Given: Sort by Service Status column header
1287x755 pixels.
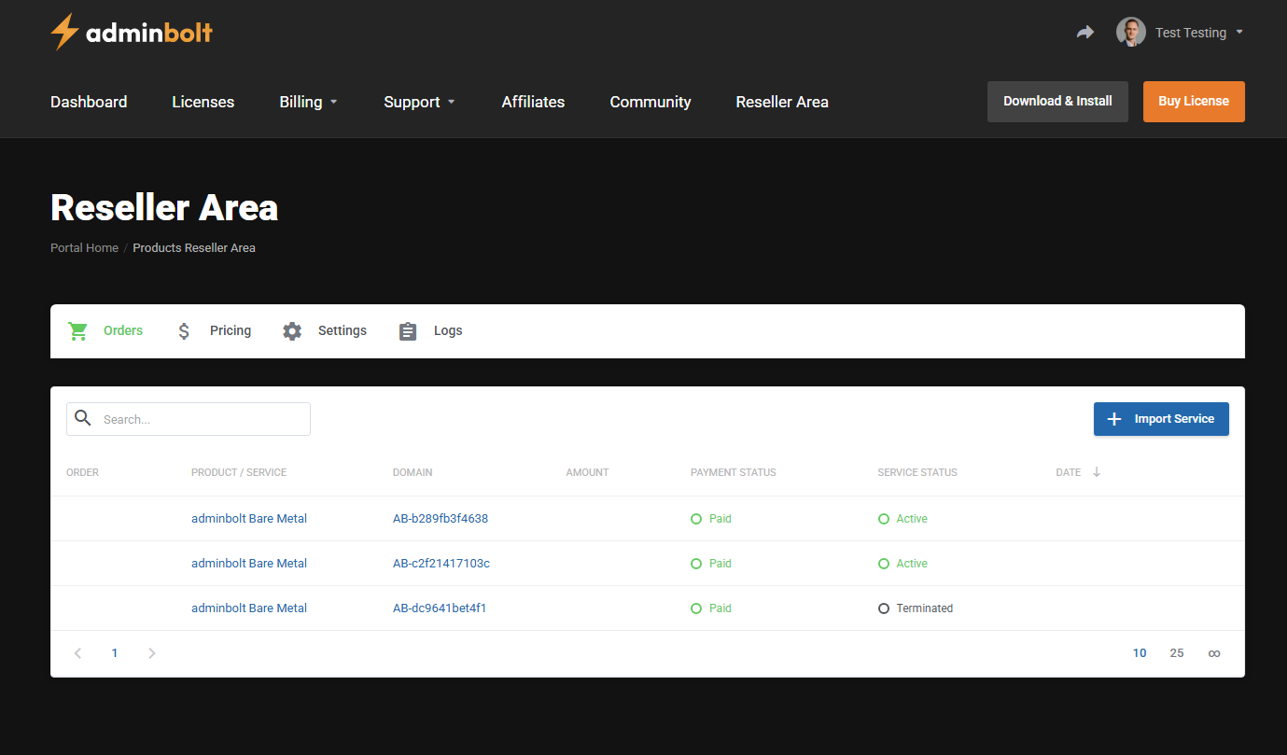Looking at the screenshot, I should [x=917, y=472].
